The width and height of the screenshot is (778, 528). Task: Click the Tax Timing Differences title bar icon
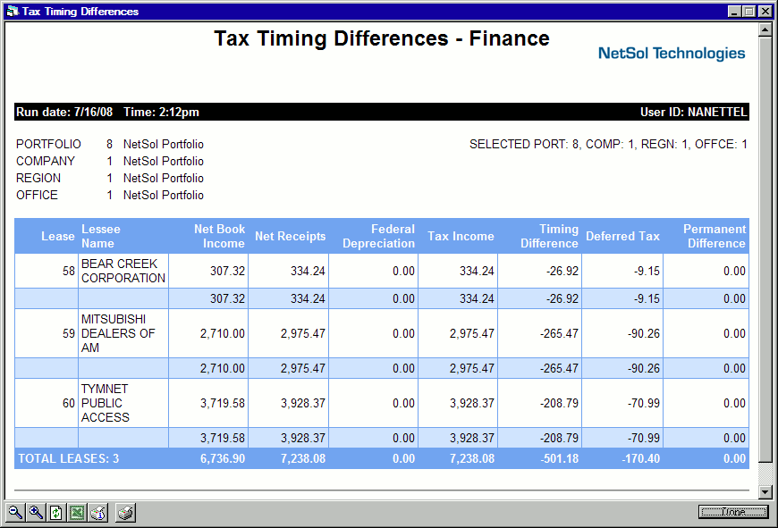(13, 11)
